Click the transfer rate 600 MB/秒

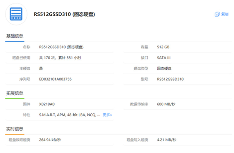click(x=166, y=104)
